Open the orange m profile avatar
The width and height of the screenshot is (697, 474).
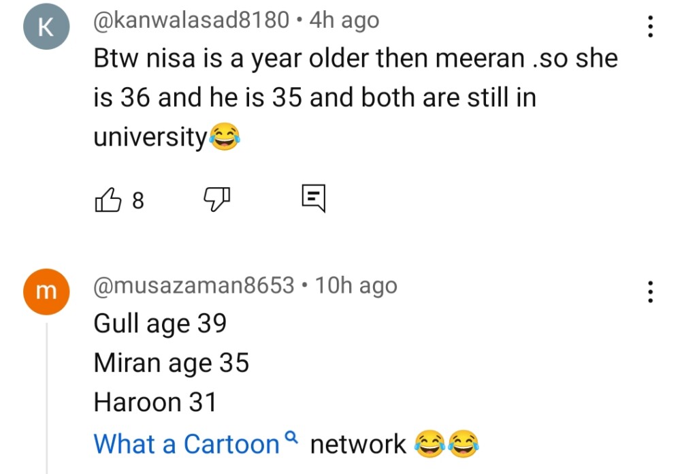click(46, 291)
